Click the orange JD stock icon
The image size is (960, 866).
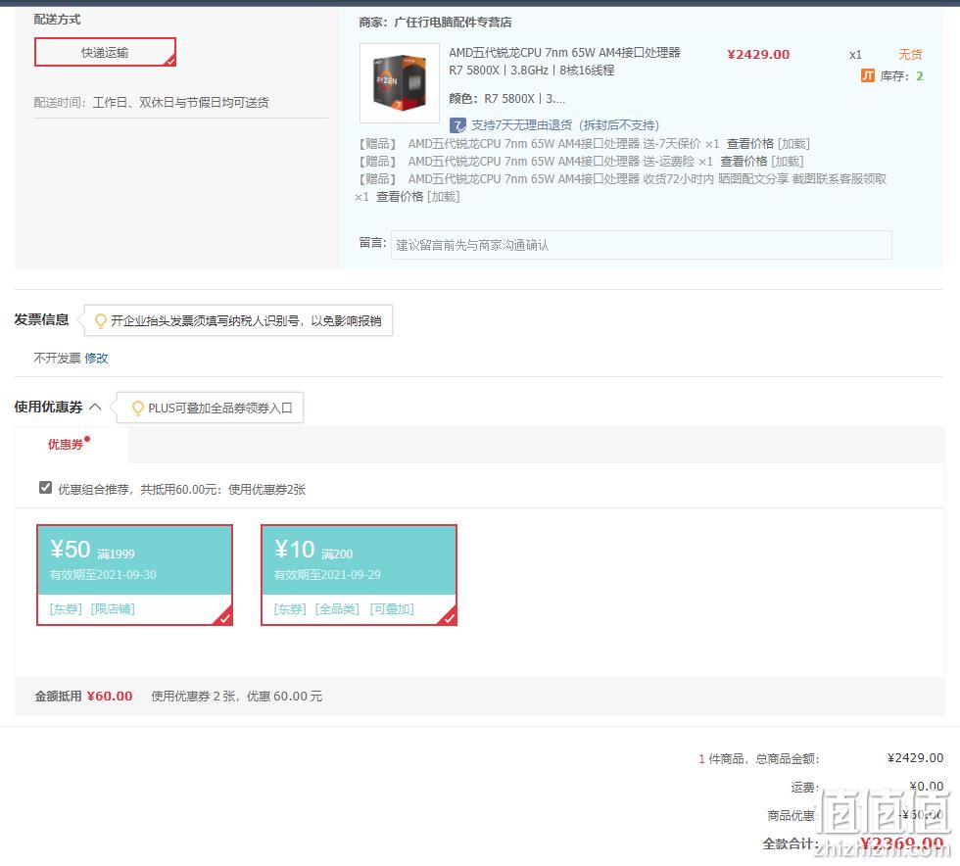868,76
